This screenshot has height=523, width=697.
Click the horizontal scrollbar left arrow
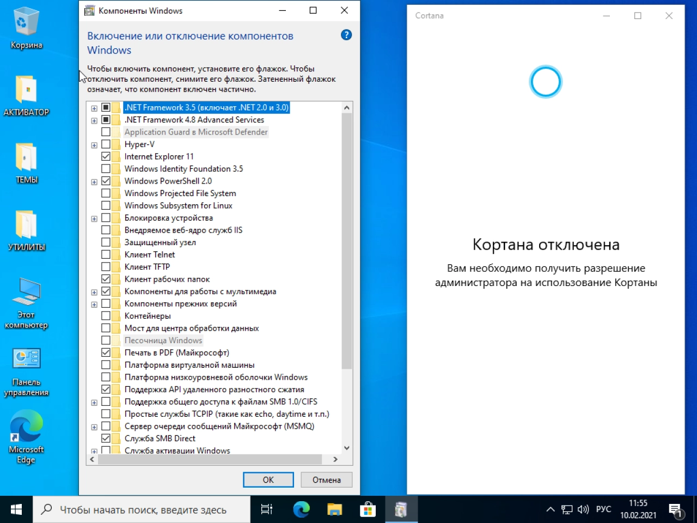click(x=92, y=459)
